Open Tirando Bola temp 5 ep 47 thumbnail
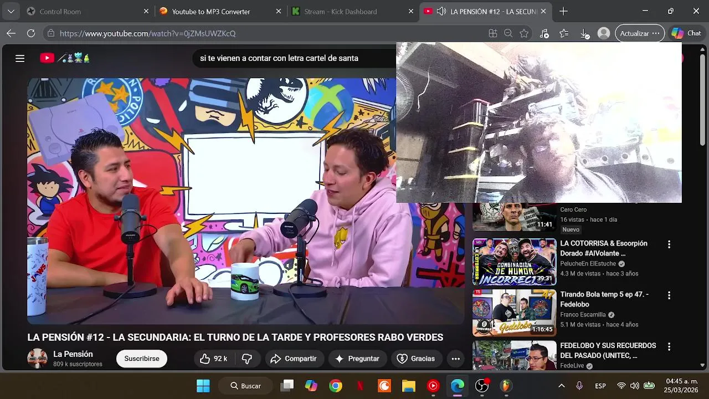The height and width of the screenshot is (399, 709). (514, 313)
